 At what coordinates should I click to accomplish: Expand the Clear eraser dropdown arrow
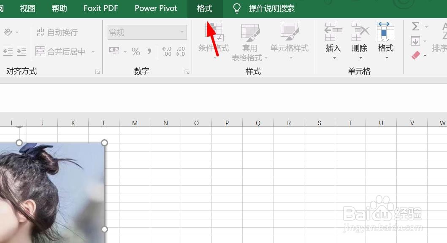click(425, 56)
